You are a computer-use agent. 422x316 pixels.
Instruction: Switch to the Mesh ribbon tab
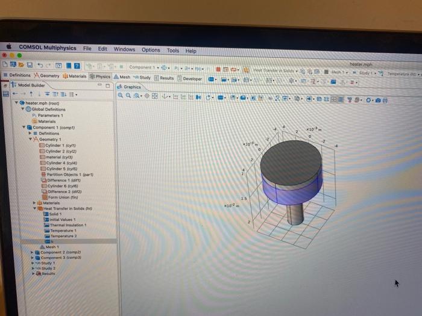[122, 77]
